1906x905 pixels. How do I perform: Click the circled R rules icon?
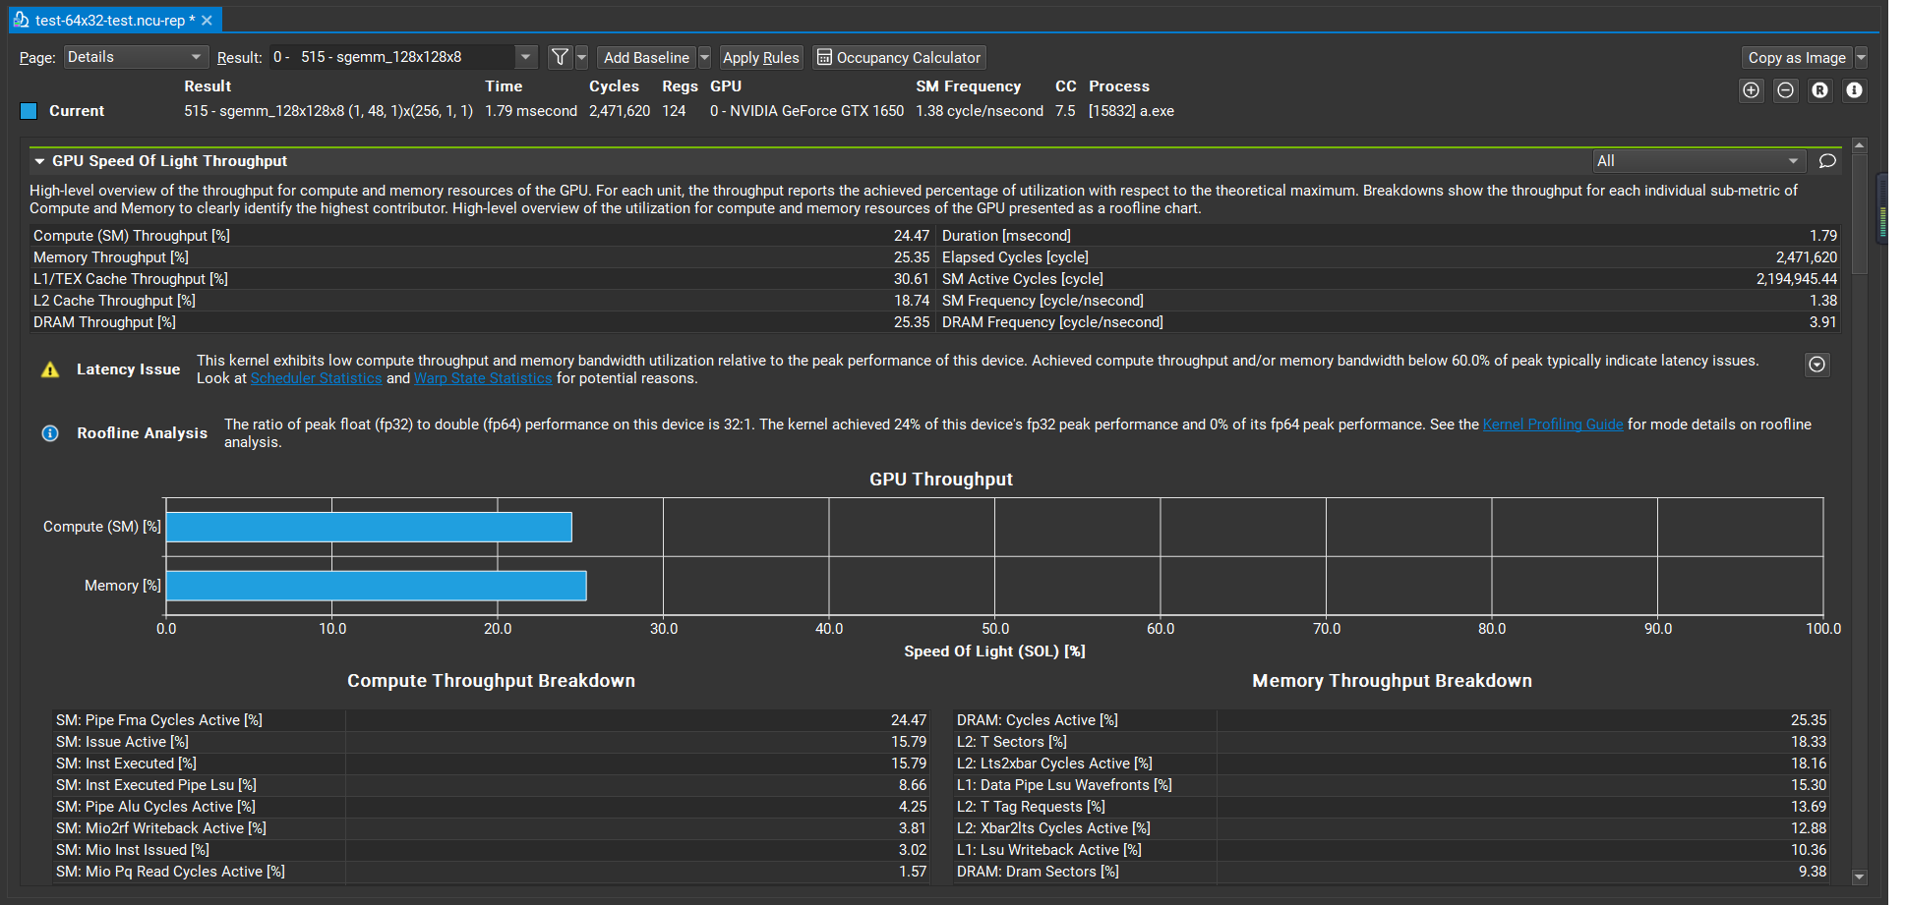pos(1819,90)
